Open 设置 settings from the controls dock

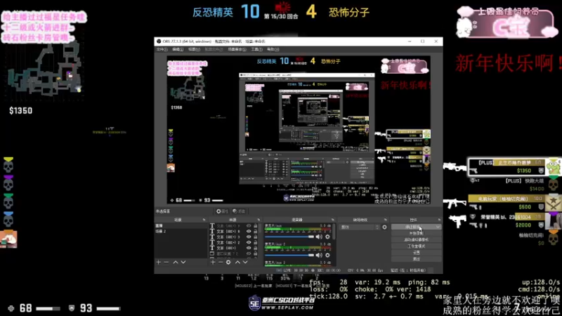pyautogui.click(x=416, y=253)
